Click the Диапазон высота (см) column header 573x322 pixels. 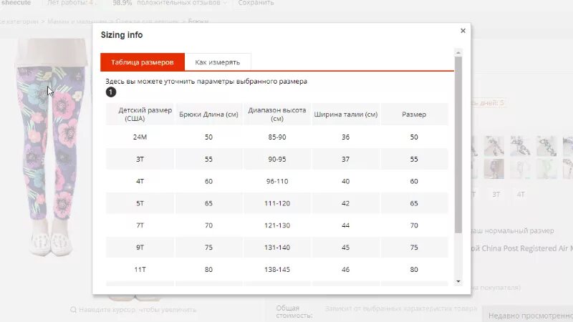tap(277, 114)
